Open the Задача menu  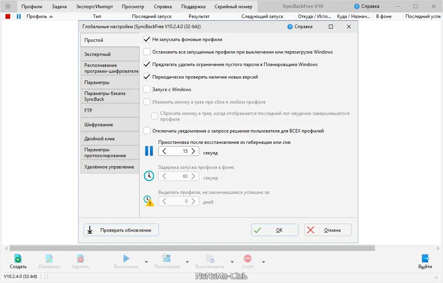[x=59, y=7]
